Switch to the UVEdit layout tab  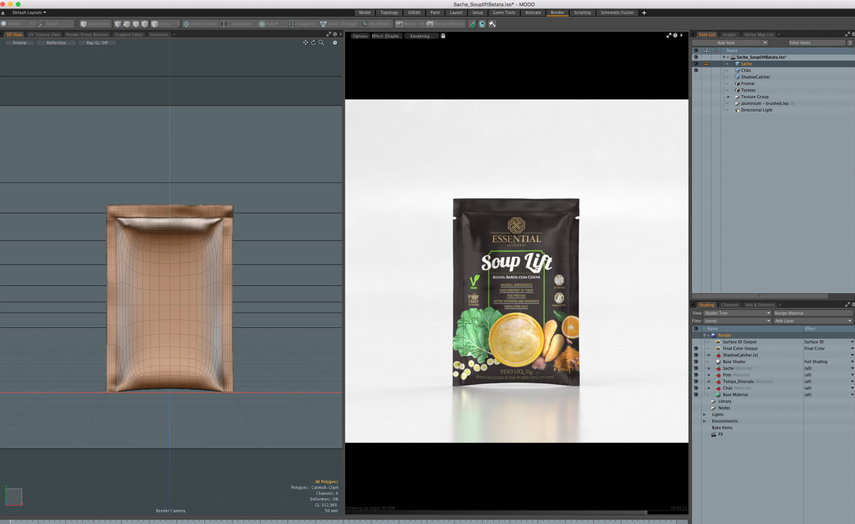(414, 13)
